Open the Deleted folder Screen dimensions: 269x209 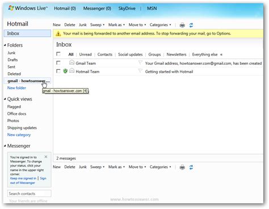(14, 74)
